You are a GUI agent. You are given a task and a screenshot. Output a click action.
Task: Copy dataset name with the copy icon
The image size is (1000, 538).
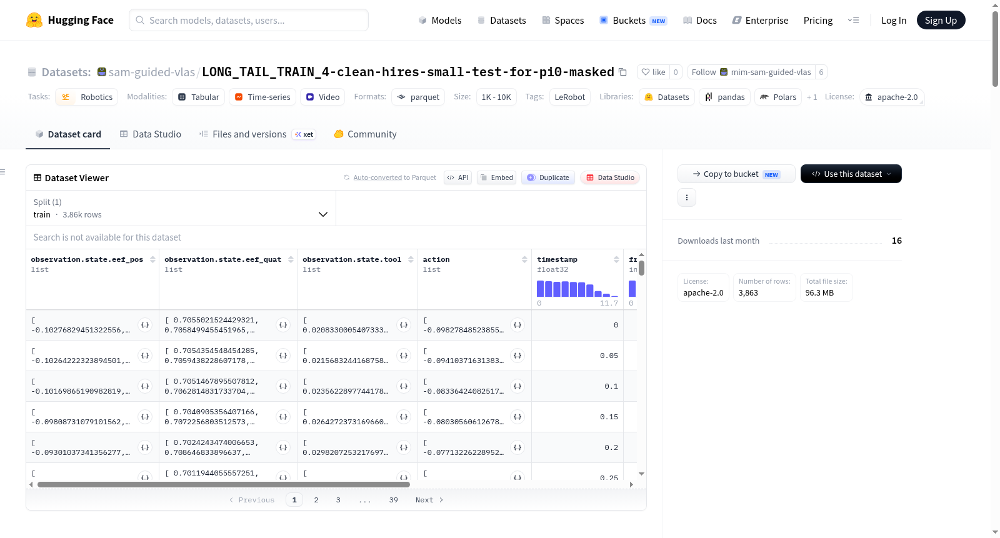pyautogui.click(x=622, y=72)
